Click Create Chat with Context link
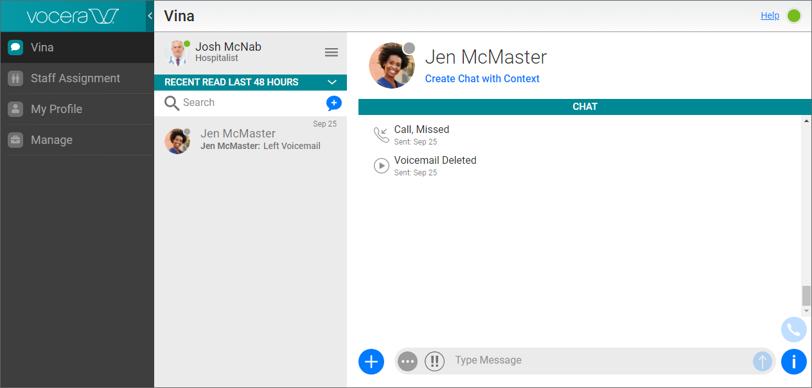812x388 pixels. click(482, 78)
